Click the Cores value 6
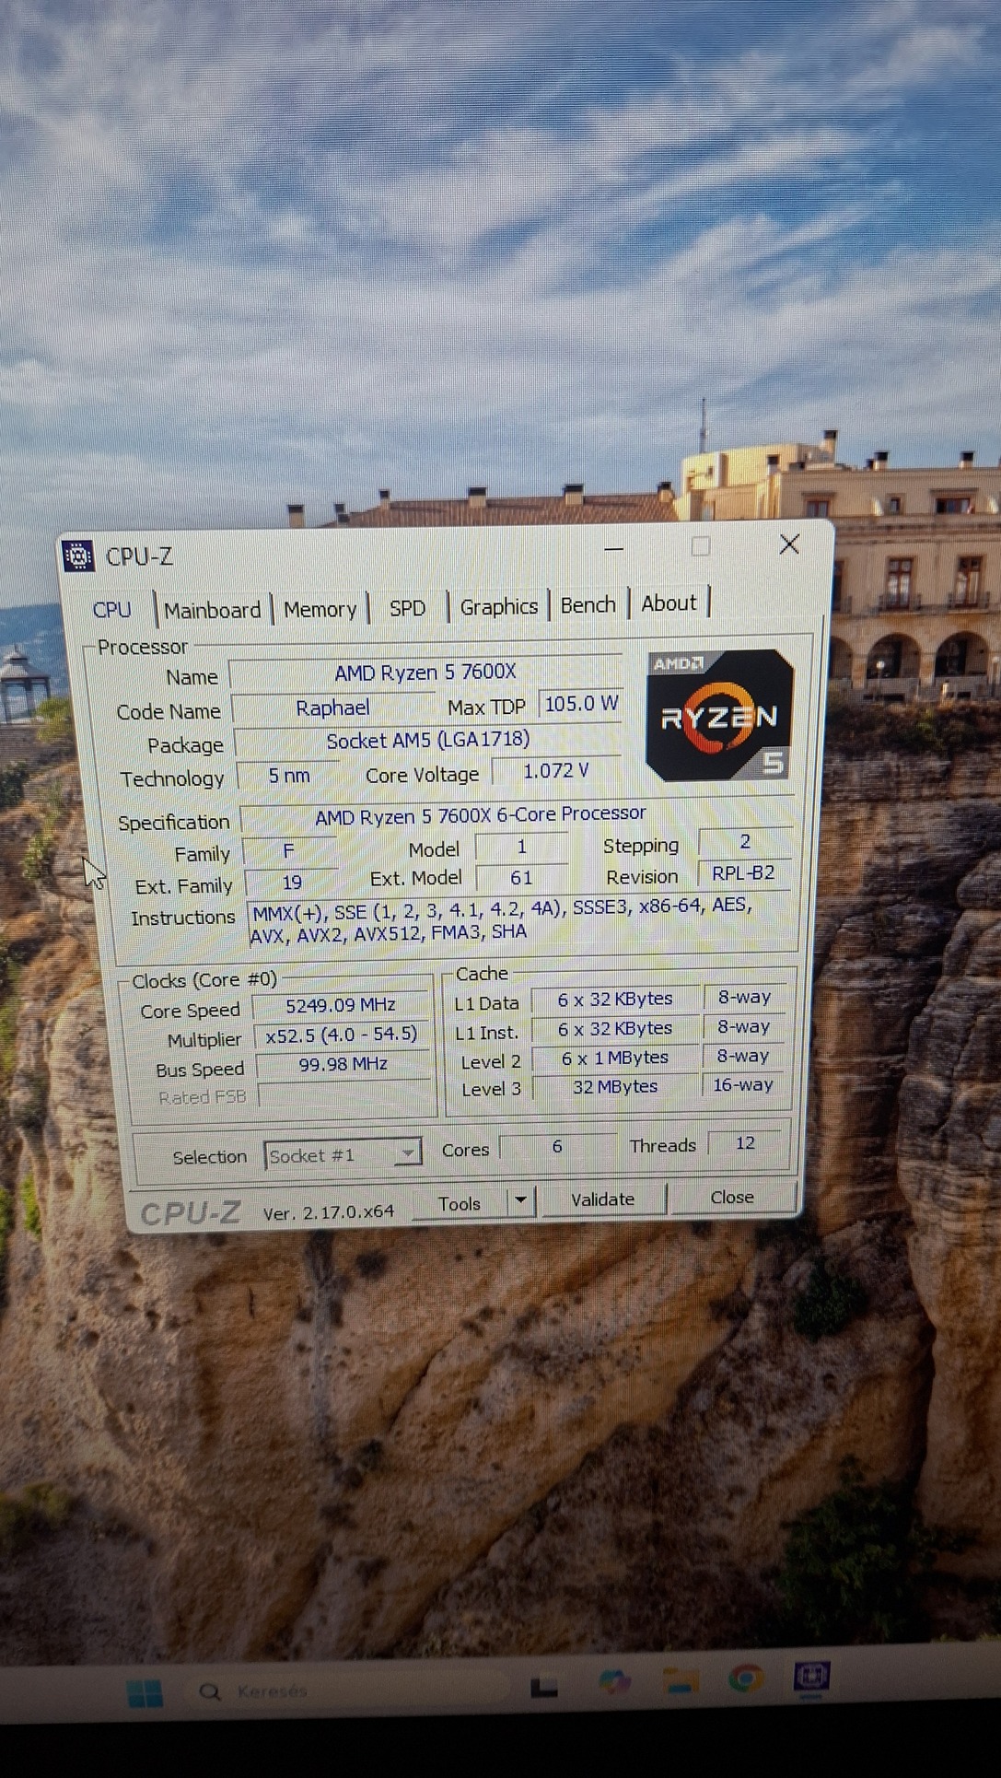Screen dimensions: 1001x1778 click(x=557, y=1145)
